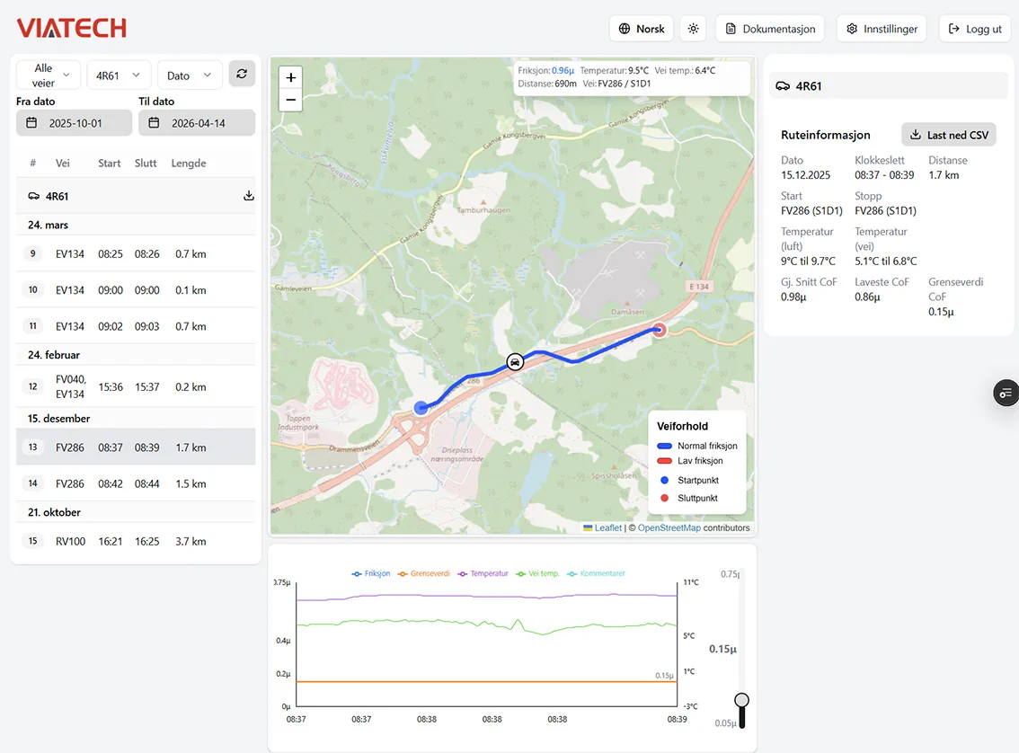Open the Alle veier dropdown
Viewport: 1019px width, 753px height.
[48, 75]
